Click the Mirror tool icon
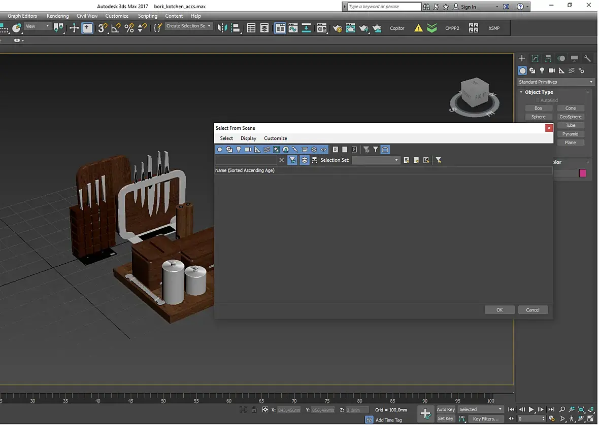Image resolution: width=599 pixels, height=425 pixels. (222, 28)
